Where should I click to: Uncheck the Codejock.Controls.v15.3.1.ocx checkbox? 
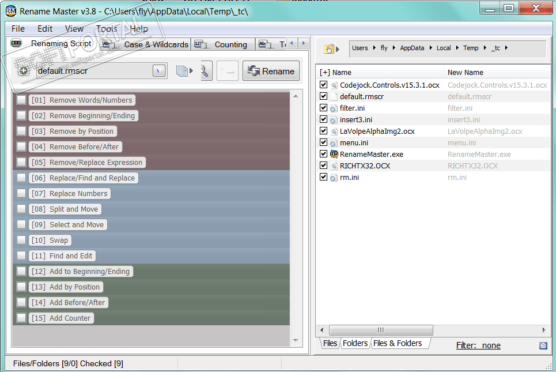click(323, 85)
